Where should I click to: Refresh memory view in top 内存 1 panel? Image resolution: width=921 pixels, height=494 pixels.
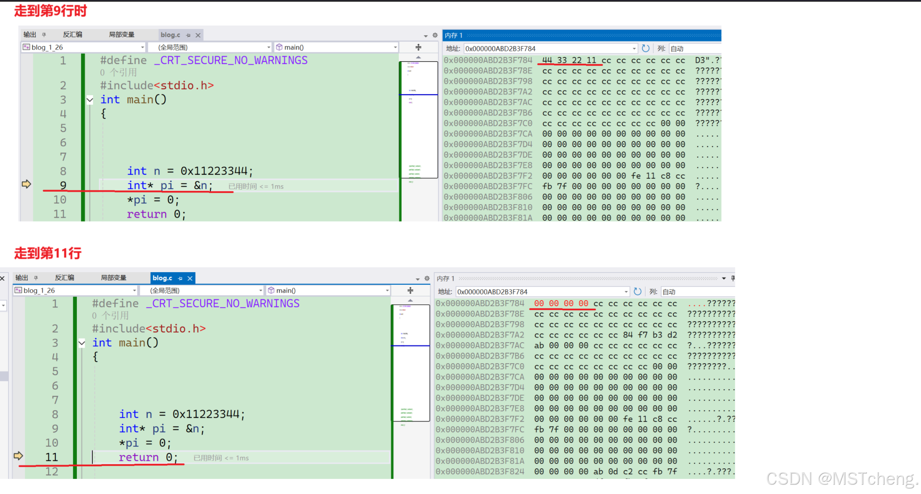pyautogui.click(x=646, y=49)
